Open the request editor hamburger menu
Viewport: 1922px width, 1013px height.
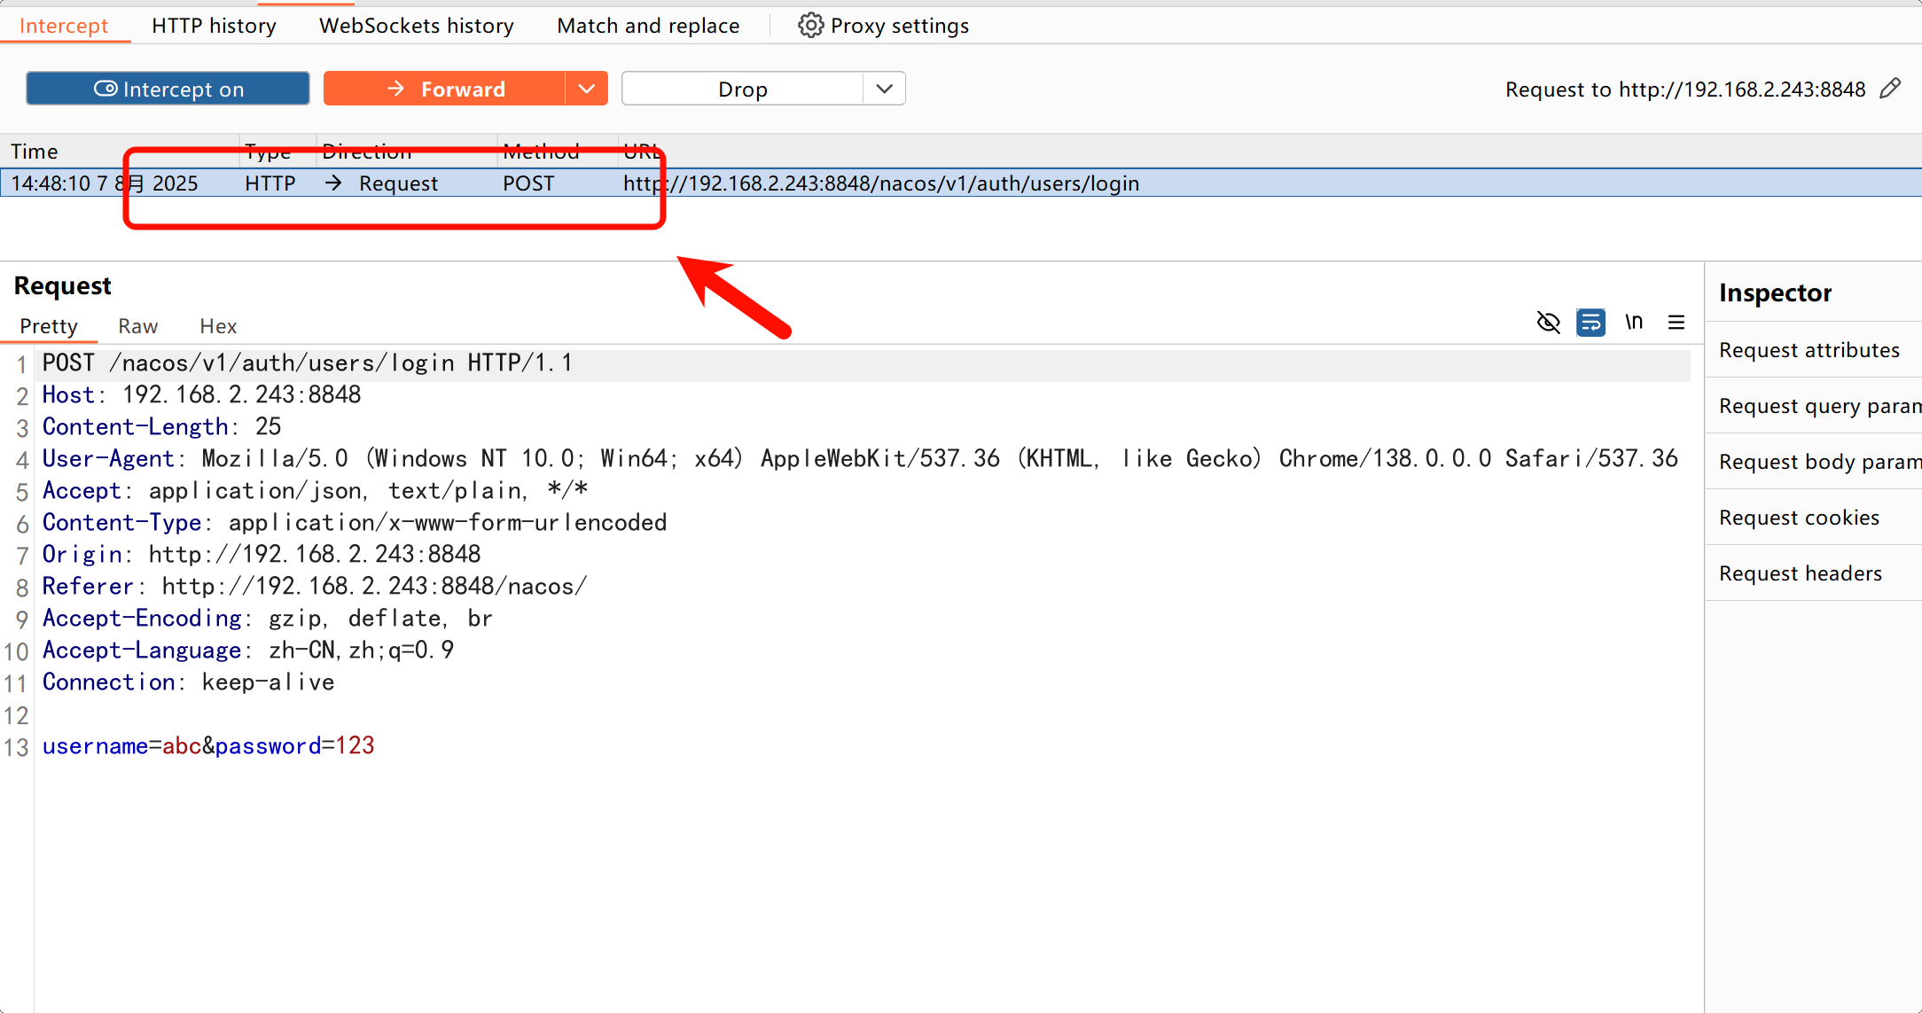tap(1676, 323)
